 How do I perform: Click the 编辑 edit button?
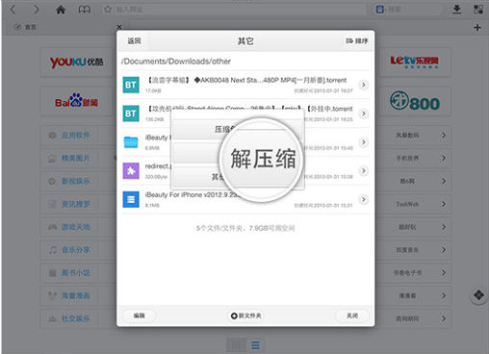[x=139, y=316]
